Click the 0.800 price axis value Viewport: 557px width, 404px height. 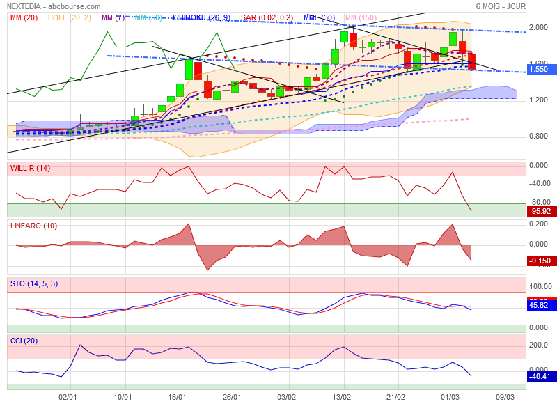coord(538,136)
